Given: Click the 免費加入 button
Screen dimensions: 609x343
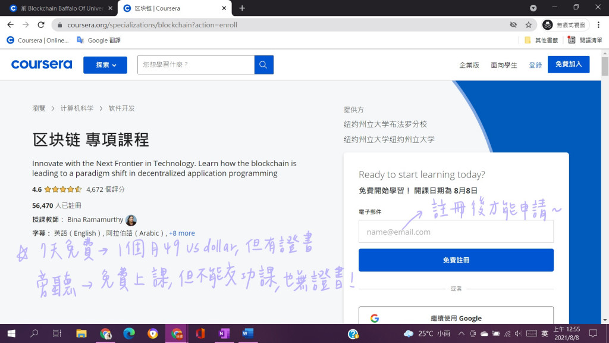Looking at the screenshot, I should coord(569,64).
